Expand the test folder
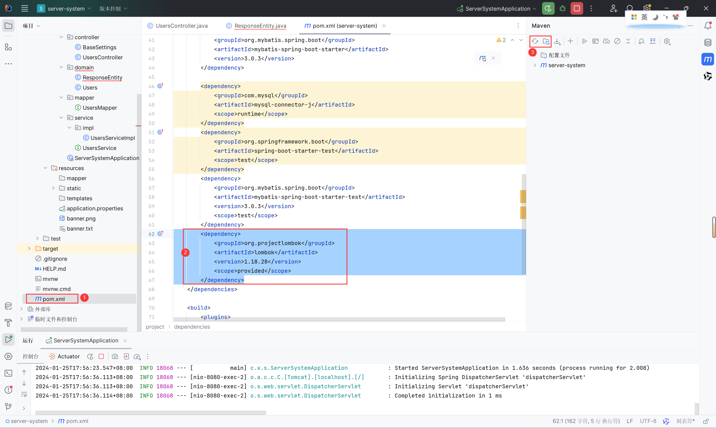Screen dimensions: 716x428 click(x=37, y=239)
